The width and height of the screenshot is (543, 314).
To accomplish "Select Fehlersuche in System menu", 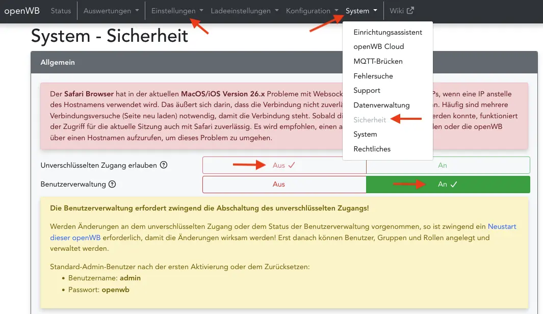I will tap(373, 76).
